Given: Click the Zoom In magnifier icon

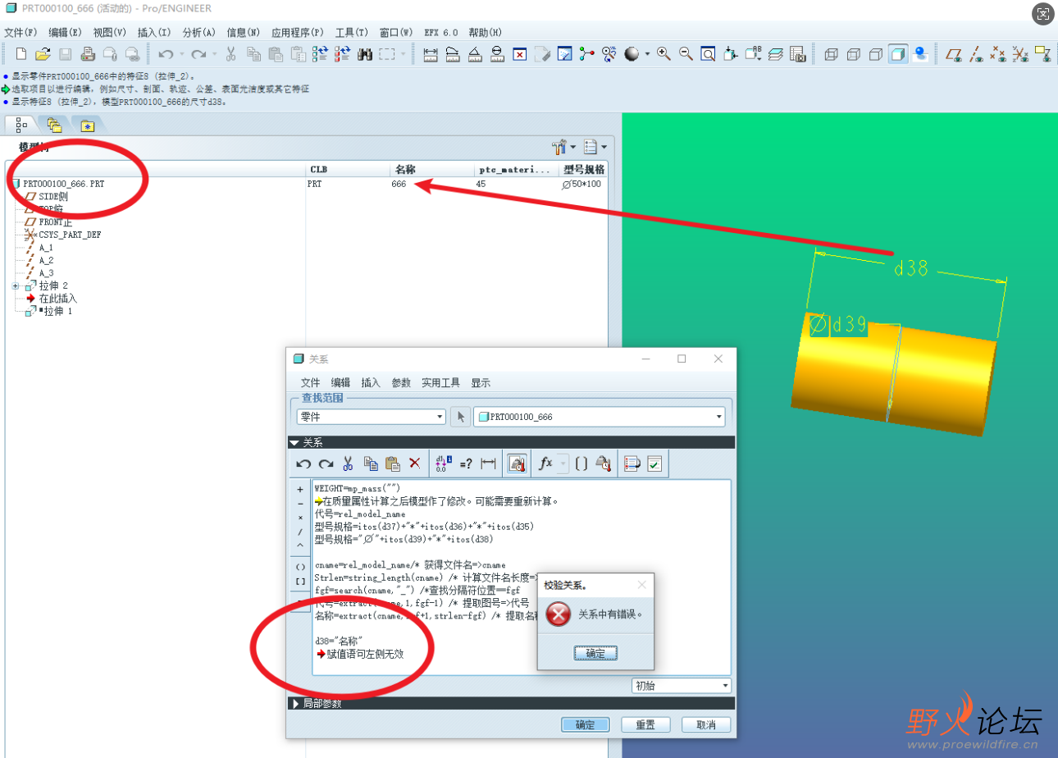Looking at the screenshot, I should 664,54.
